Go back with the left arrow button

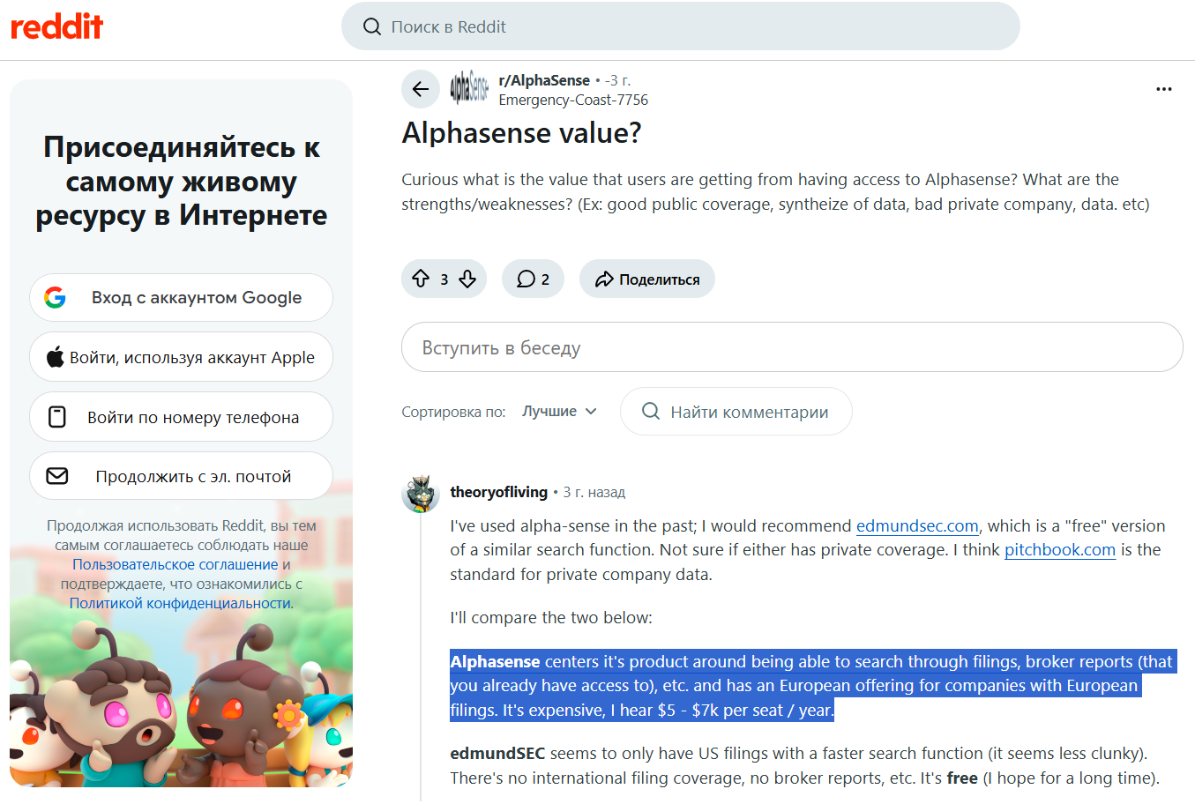pos(421,89)
